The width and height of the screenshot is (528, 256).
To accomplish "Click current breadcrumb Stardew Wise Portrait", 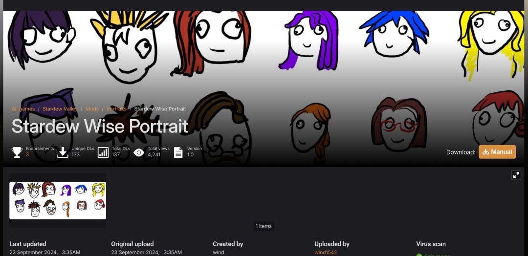I will pyautogui.click(x=160, y=109).
